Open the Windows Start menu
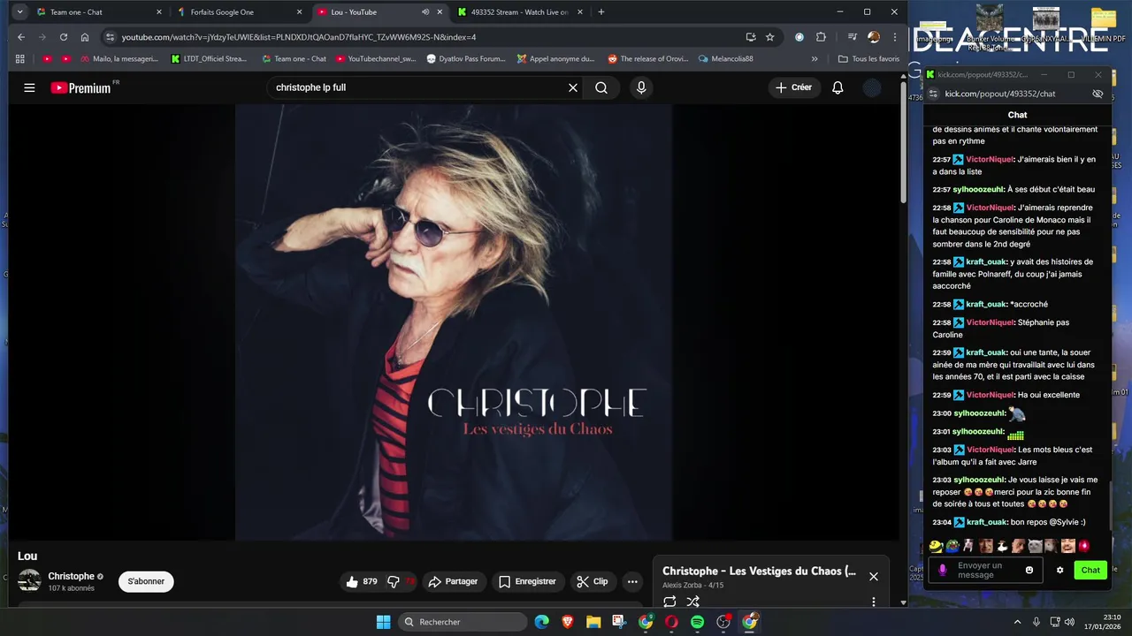The height and width of the screenshot is (636, 1132). [383, 622]
